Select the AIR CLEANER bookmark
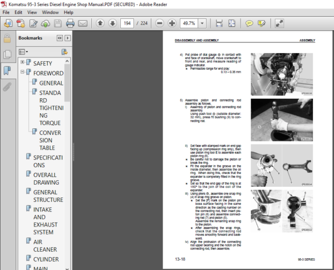 coord(45,245)
